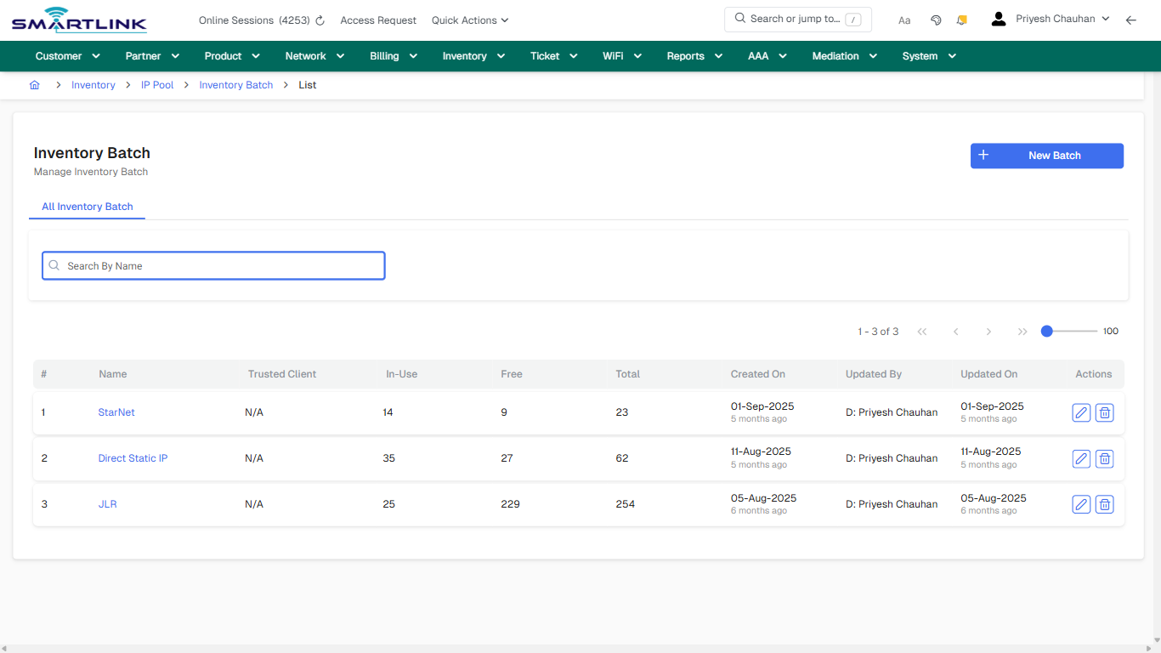Switch to the All Inventory Batch tab
This screenshot has width=1161, height=653.
tap(88, 207)
